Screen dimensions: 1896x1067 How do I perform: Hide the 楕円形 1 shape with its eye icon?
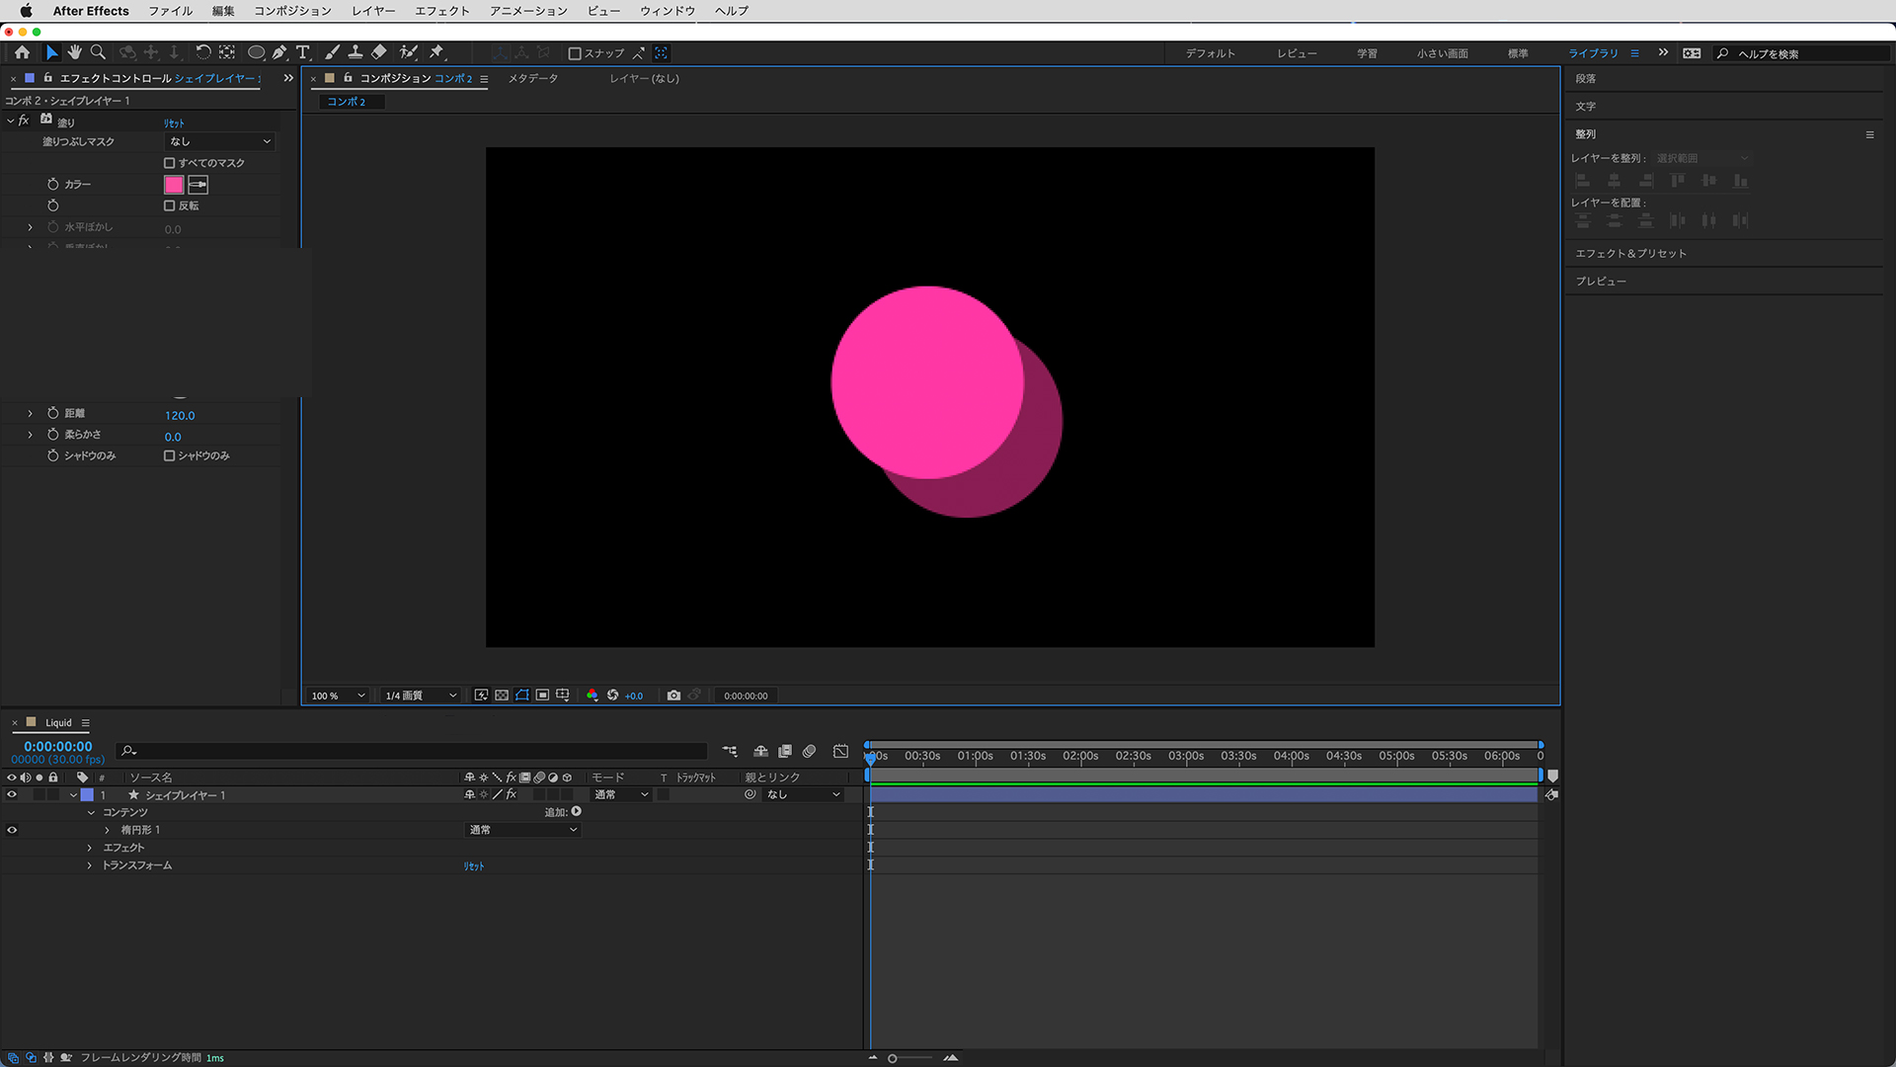12,830
